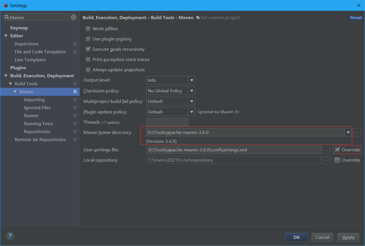The width and height of the screenshot is (365, 246).
Task: Enable Use plugin registry checkbox
Action: tap(88, 39)
